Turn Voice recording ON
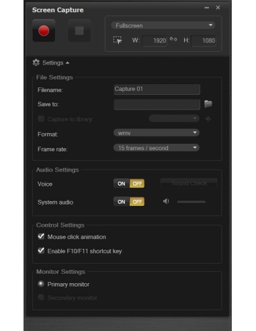 point(122,184)
